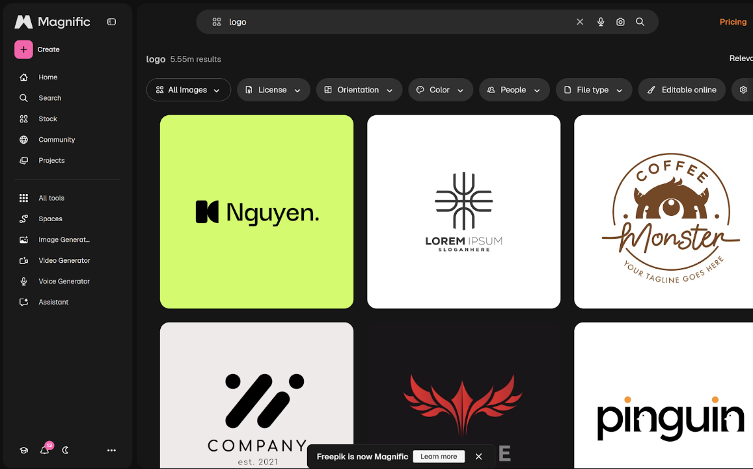Click the magnifier search submit icon
Image resolution: width=753 pixels, height=469 pixels.
click(x=640, y=21)
